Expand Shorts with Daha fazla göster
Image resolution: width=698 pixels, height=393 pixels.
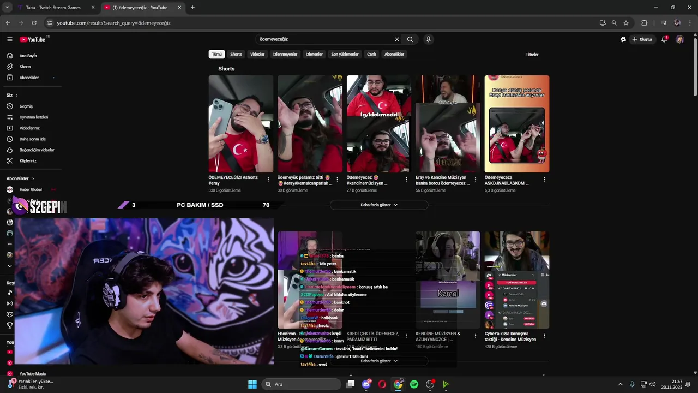click(x=379, y=205)
